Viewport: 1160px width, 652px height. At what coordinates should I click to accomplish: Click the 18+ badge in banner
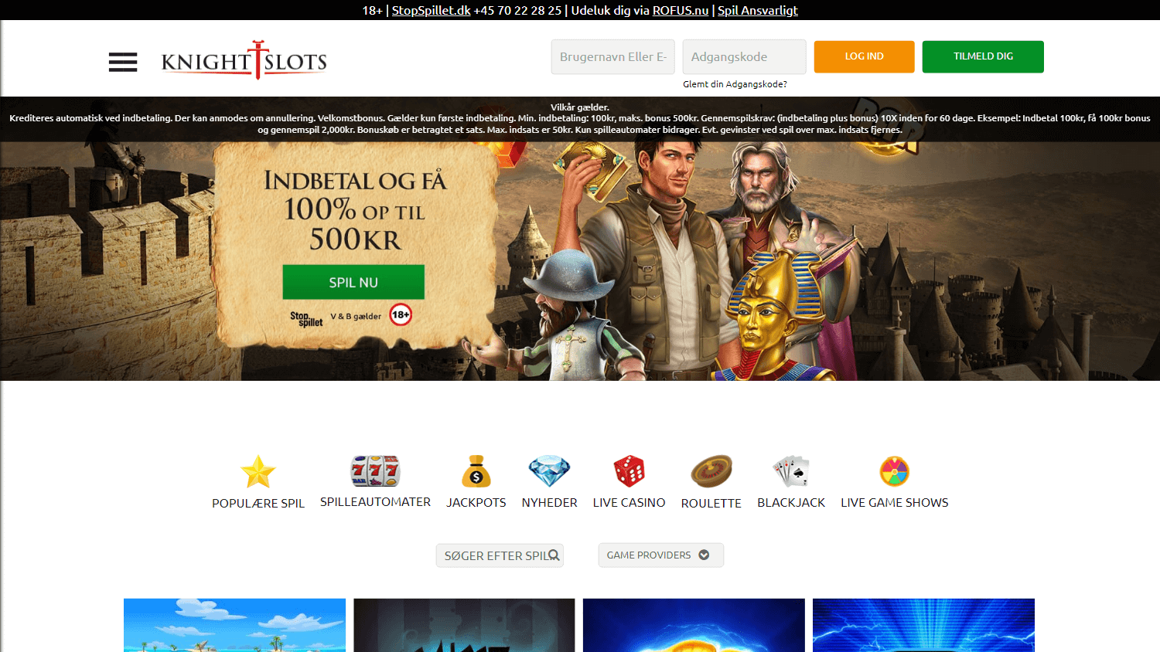401,314
